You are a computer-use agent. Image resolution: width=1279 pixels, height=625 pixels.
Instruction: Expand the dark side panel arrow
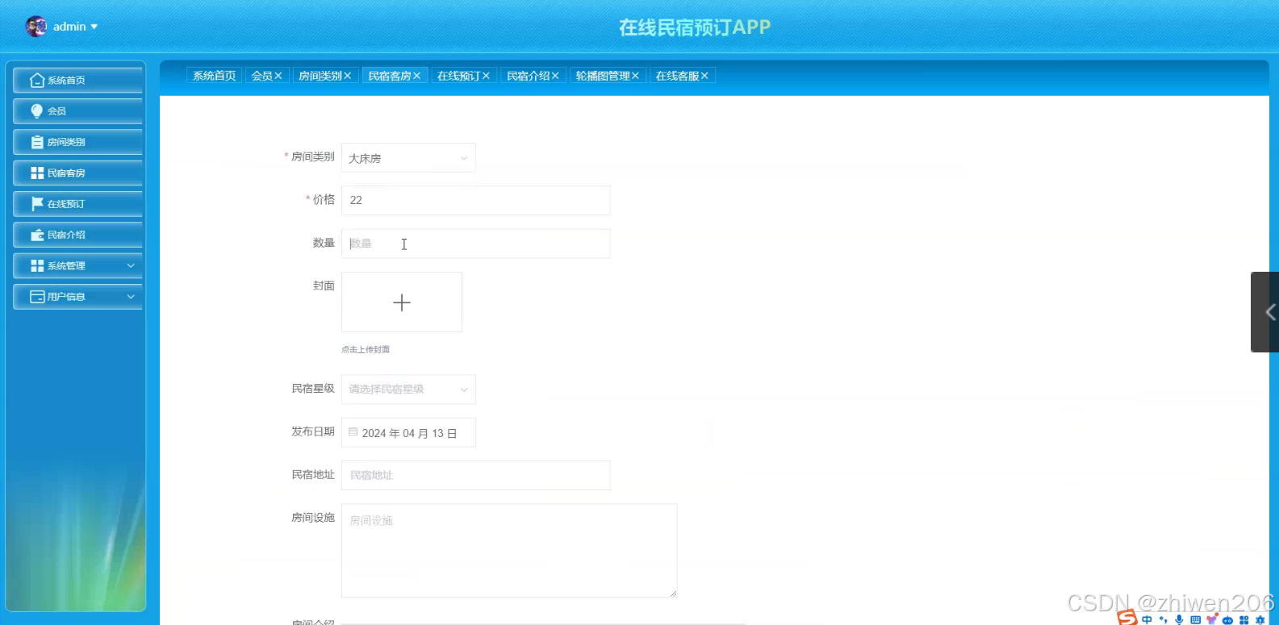(1265, 312)
